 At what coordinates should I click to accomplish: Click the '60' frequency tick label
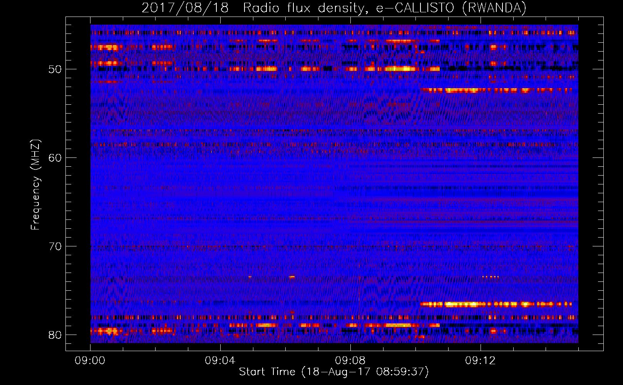tap(55, 158)
